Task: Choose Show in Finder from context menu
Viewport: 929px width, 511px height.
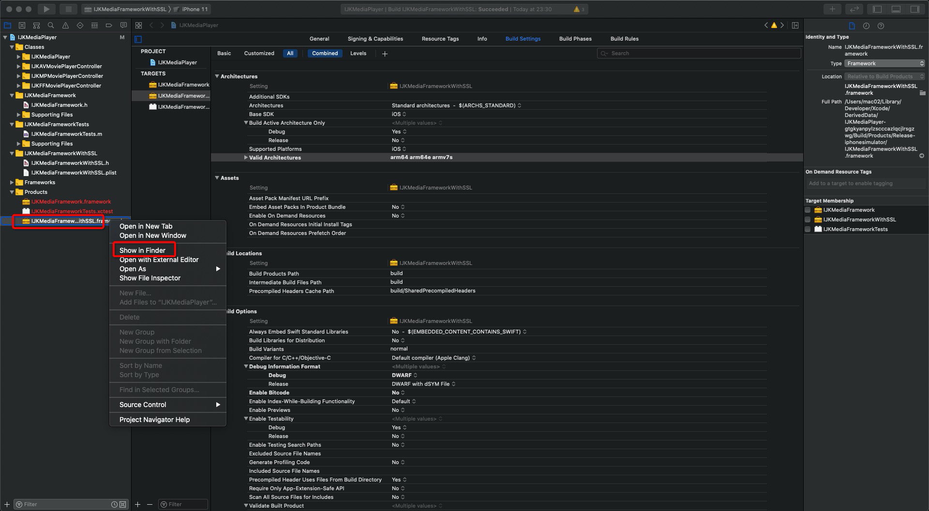Action: (142, 250)
